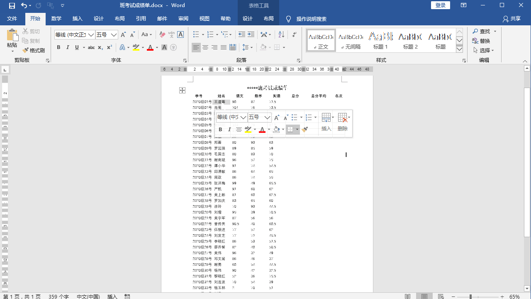Save the document with the floppy disk icon

pos(12,5)
